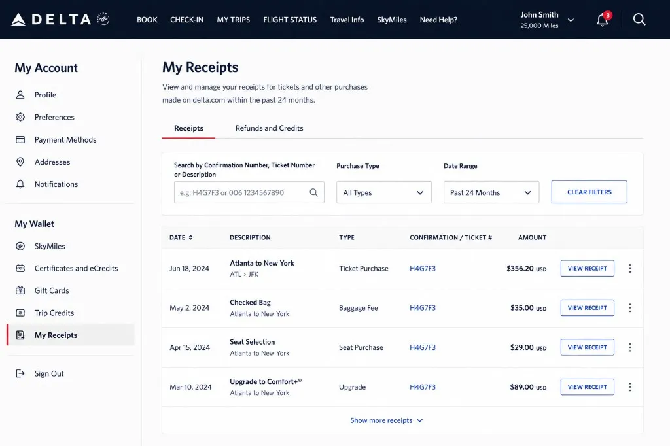The width and height of the screenshot is (670, 446).
Task: Go to Payment Methods in sidebar
Action: click(x=65, y=140)
